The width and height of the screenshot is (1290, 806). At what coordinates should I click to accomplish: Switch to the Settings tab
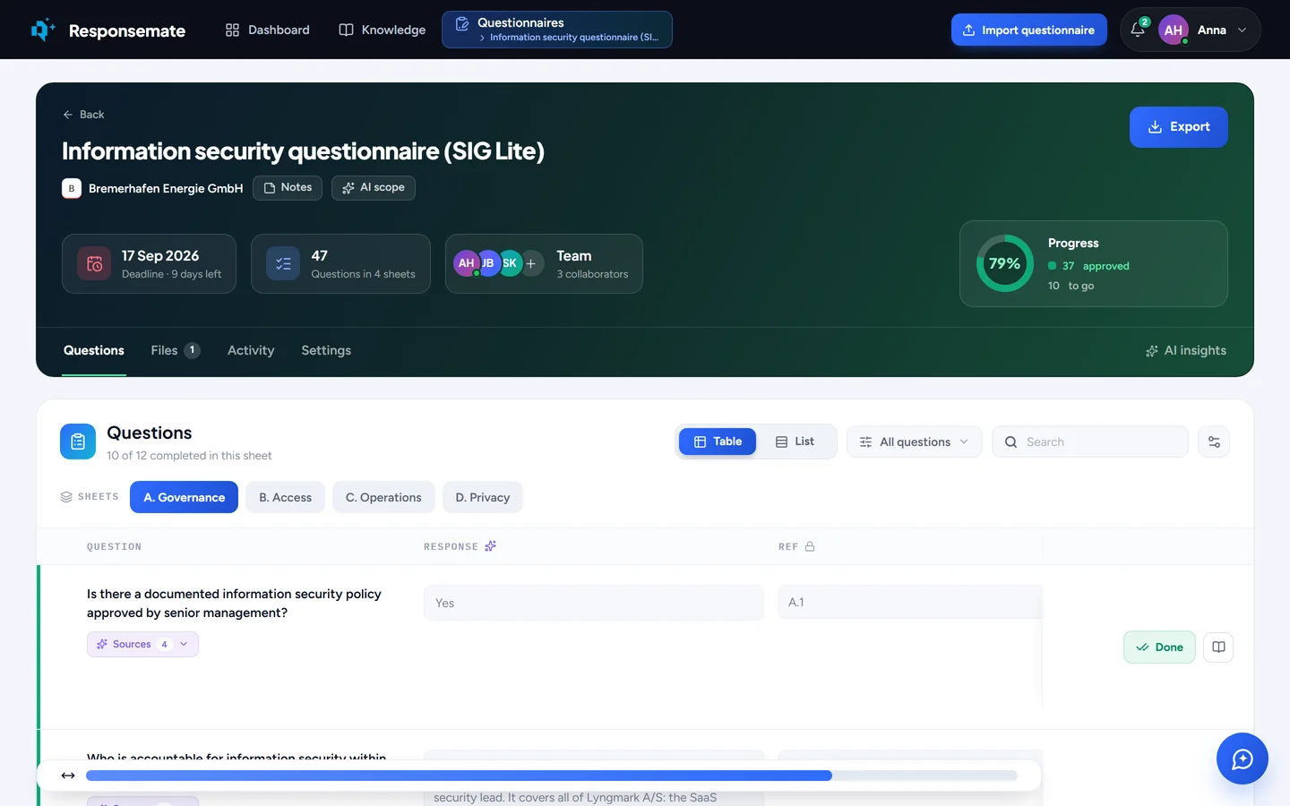326,350
